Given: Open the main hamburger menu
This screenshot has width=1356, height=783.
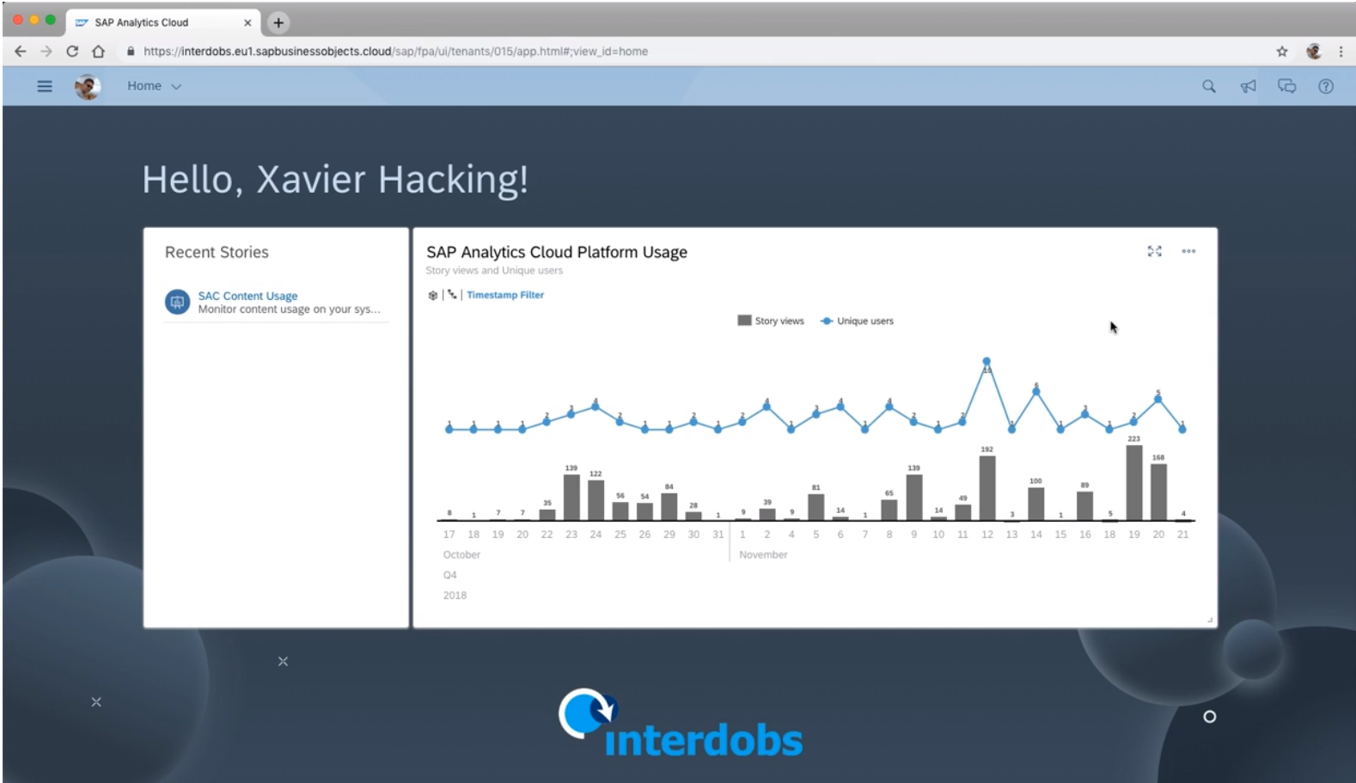Looking at the screenshot, I should coord(45,86).
